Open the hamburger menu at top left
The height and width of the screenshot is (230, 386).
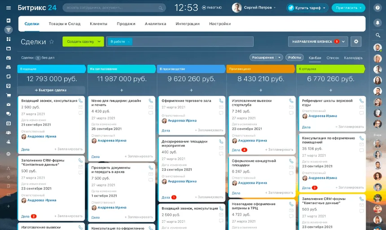(x=9, y=8)
